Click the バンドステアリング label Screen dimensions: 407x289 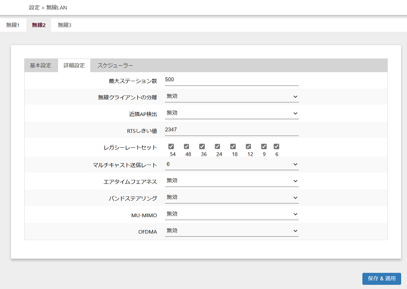click(x=133, y=199)
